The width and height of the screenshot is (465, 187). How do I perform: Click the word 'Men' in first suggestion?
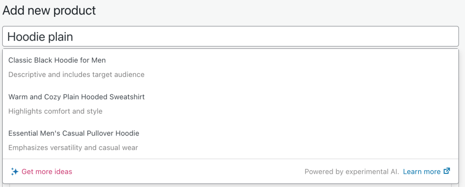pyautogui.click(x=99, y=60)
